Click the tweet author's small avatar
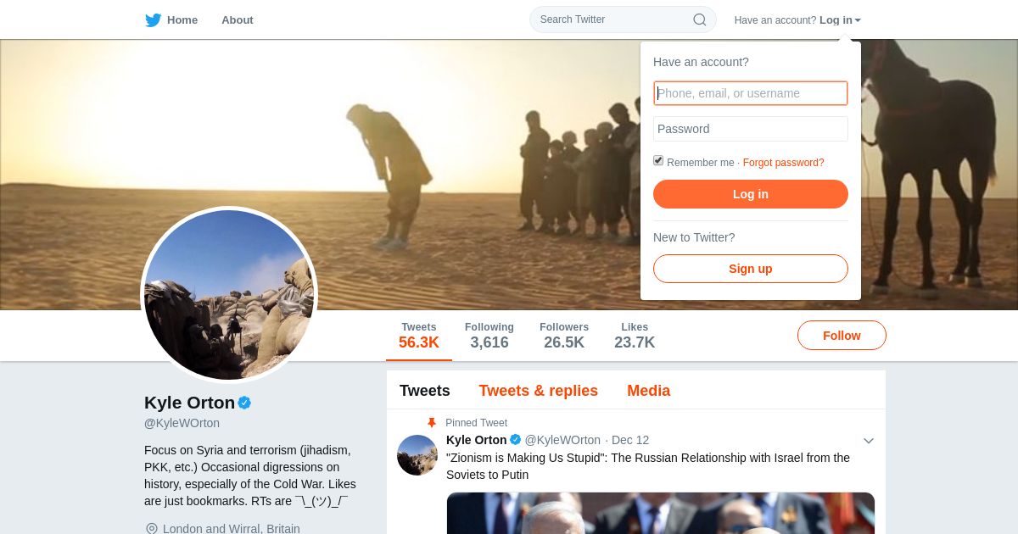The width and height of the screenshot is (1018, 534). (417, 455)
